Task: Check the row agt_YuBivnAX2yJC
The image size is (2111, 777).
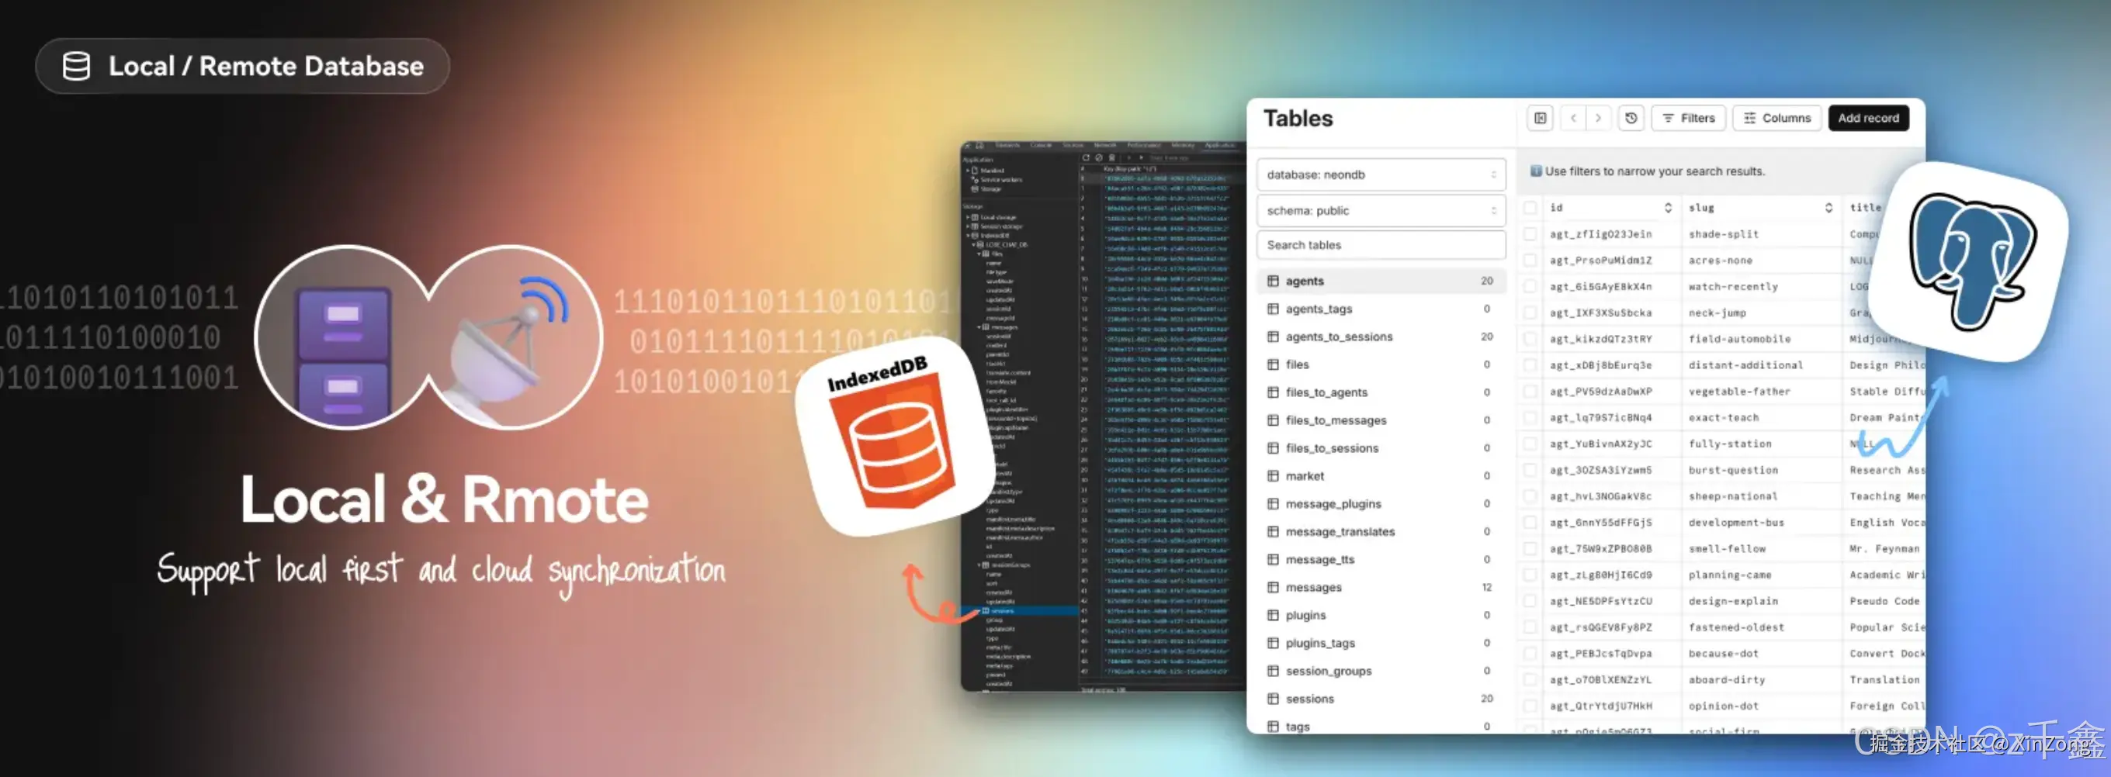Action: pyautogui.click(x=1529, y=444)
